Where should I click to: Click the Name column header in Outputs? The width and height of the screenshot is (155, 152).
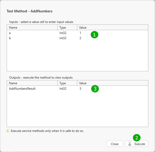[x=13, y=83]
